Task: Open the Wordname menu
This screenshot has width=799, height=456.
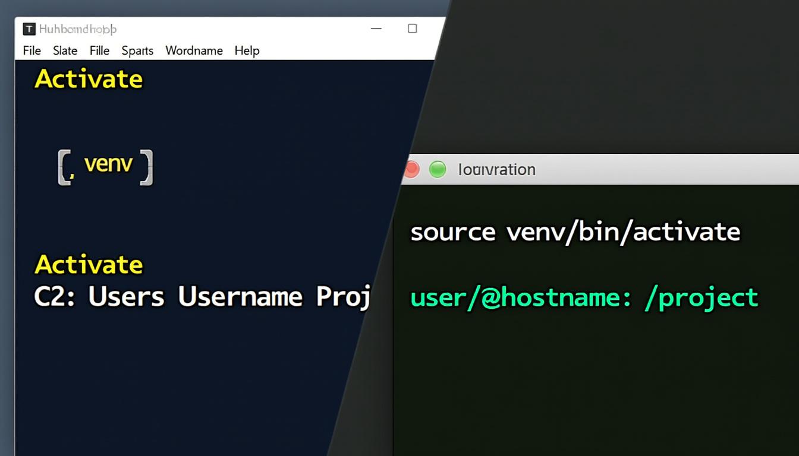Action: coord(194,51)
